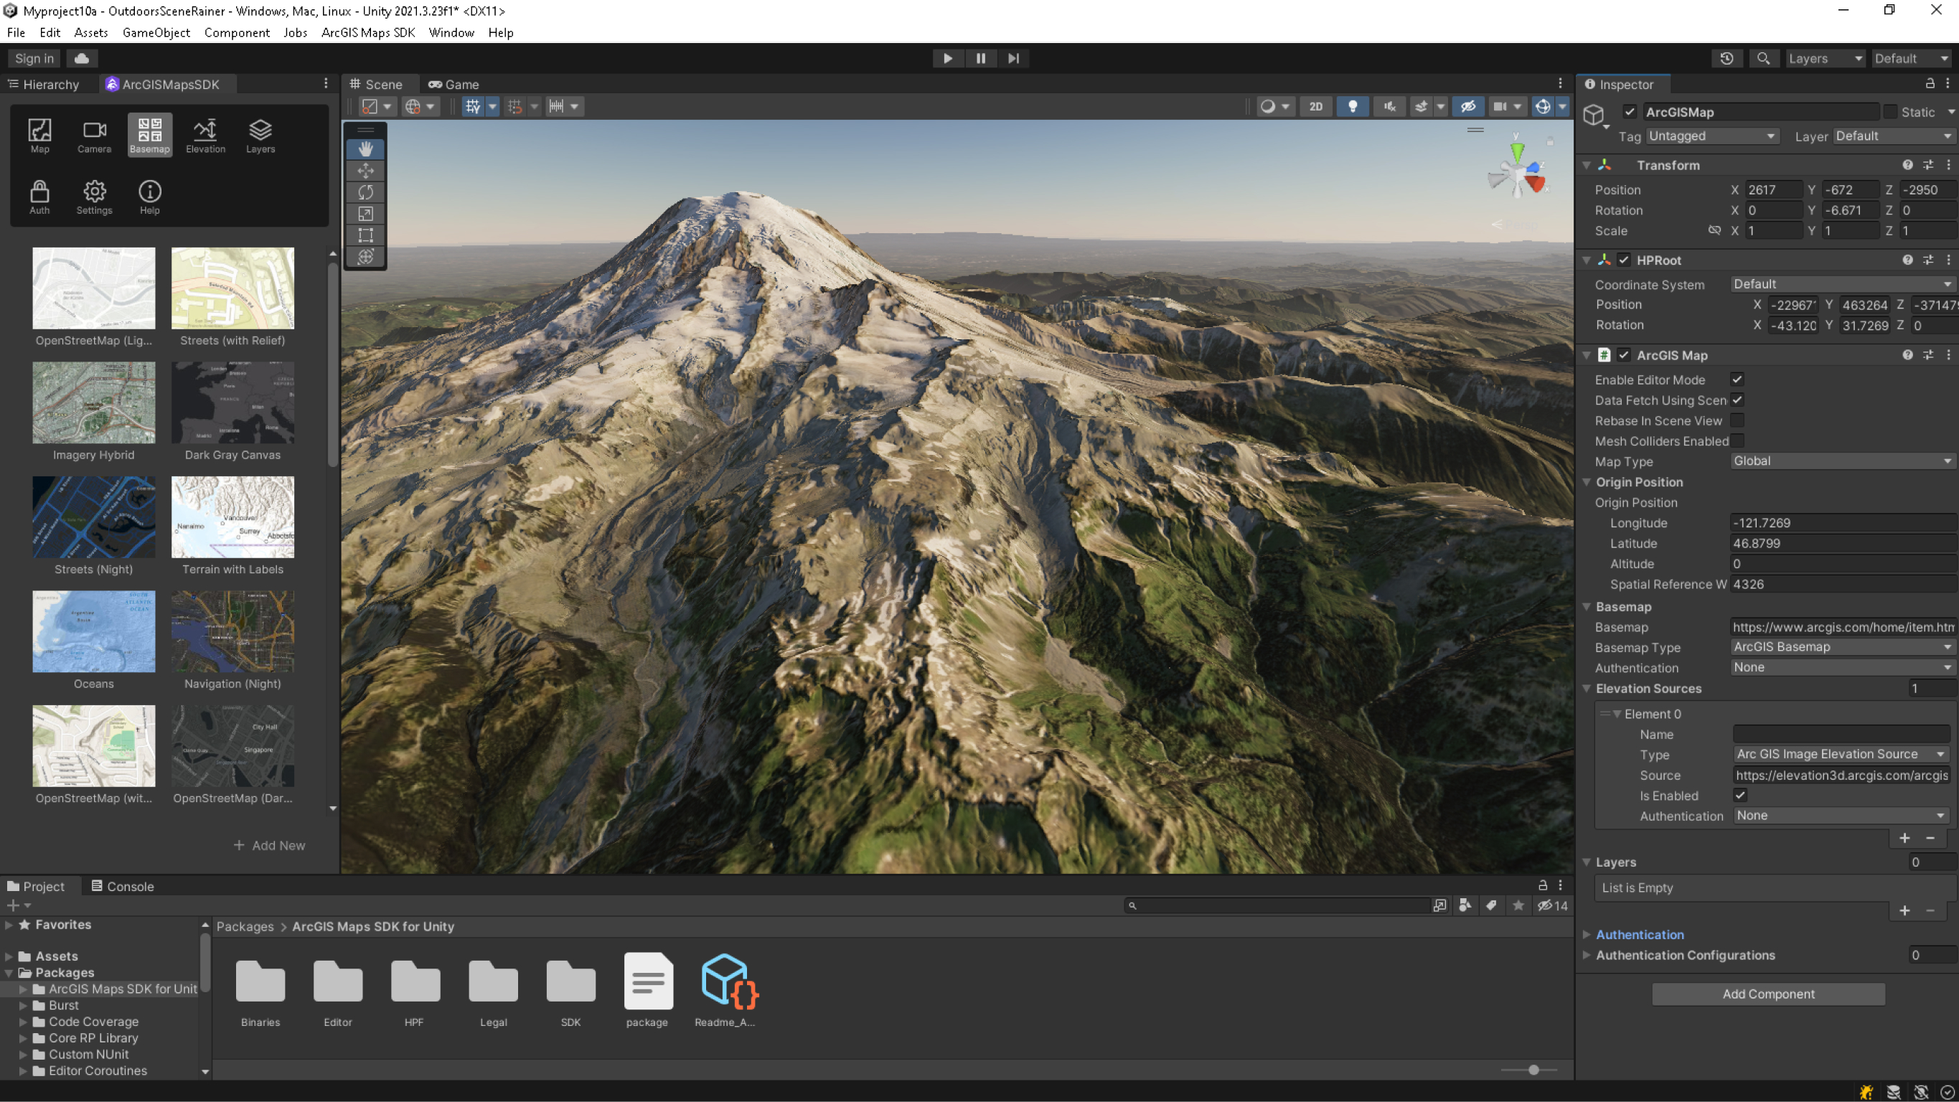Open the global search magnifier icon
The height and width of the screenshot is (1102, 1959).
(x=1763, y=59)
